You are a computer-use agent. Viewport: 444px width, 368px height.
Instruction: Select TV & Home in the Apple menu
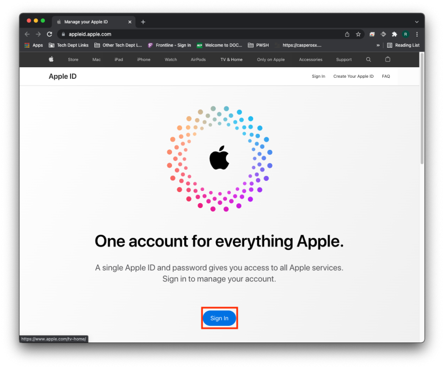tap(230, 59)
